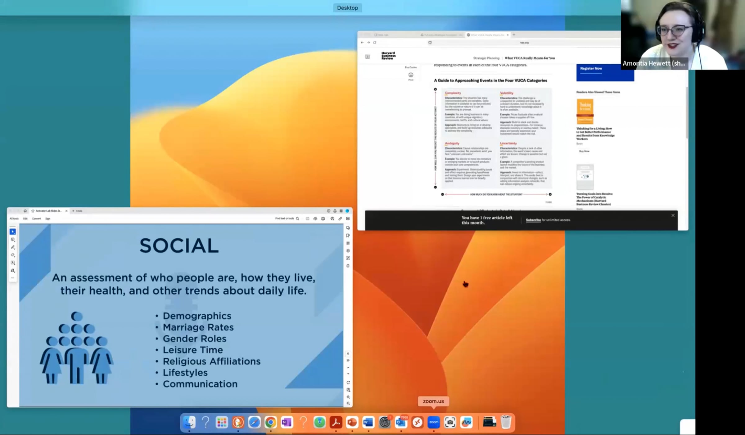
Task: Switch to the first browser tab
Action: [x=381, y=35]
